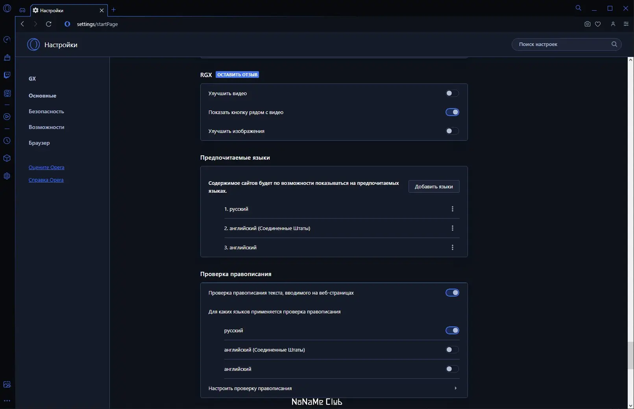Select Возможности in settings sidebar
The height and width of the screenshot is (409, 634).
[46, 127]
